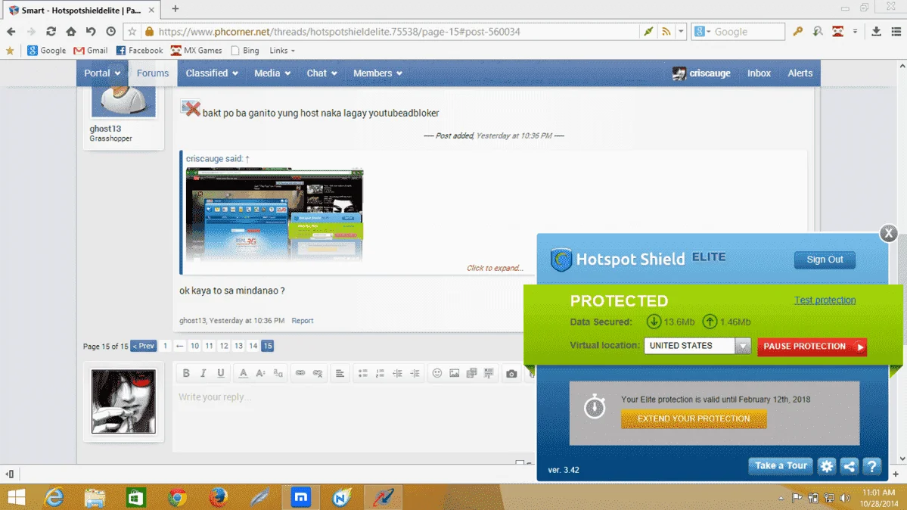Click PAUSE PROTECTION button
907x510 pixels.
(x=812, y=346)
